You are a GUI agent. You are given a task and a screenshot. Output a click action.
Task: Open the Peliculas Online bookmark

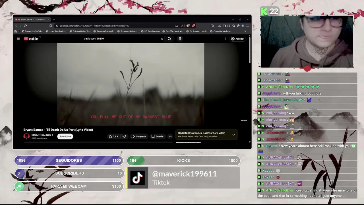click(x=80, y=31)
